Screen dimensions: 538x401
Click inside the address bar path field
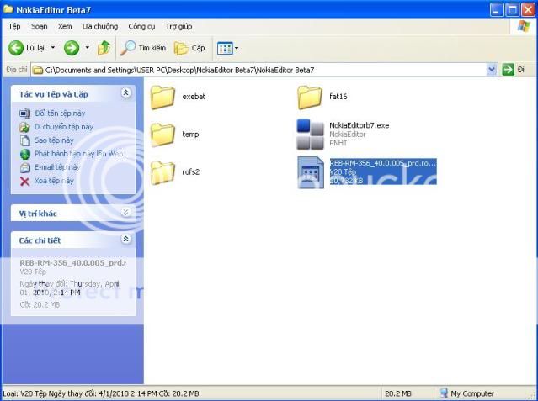[253, 70]
